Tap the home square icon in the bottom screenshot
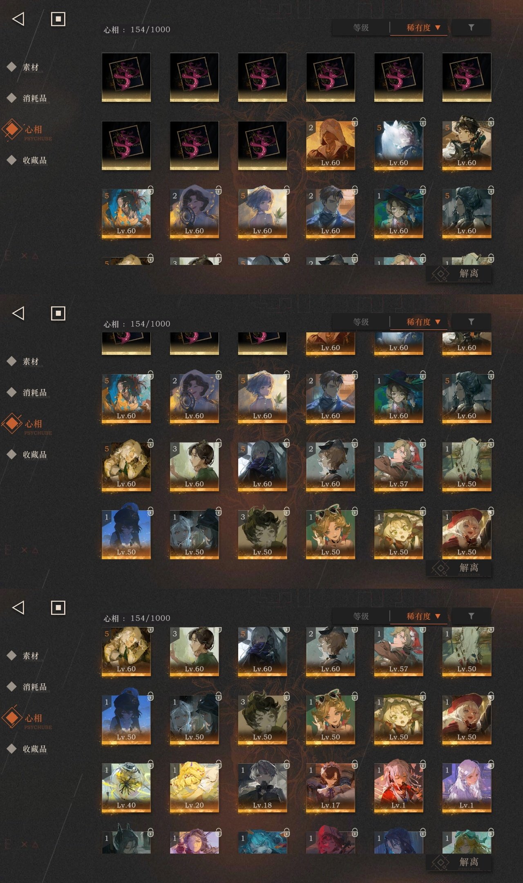This screenshot has height=883, width=523. 58,607
